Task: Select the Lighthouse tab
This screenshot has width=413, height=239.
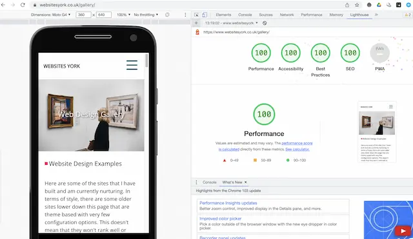Action: (359, 15)
